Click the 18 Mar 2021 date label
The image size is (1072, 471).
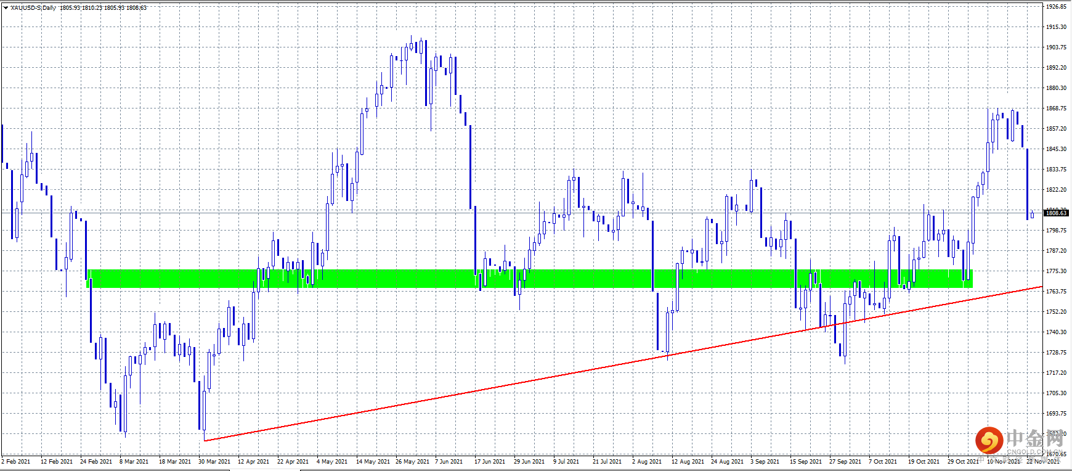pos(175,462)
